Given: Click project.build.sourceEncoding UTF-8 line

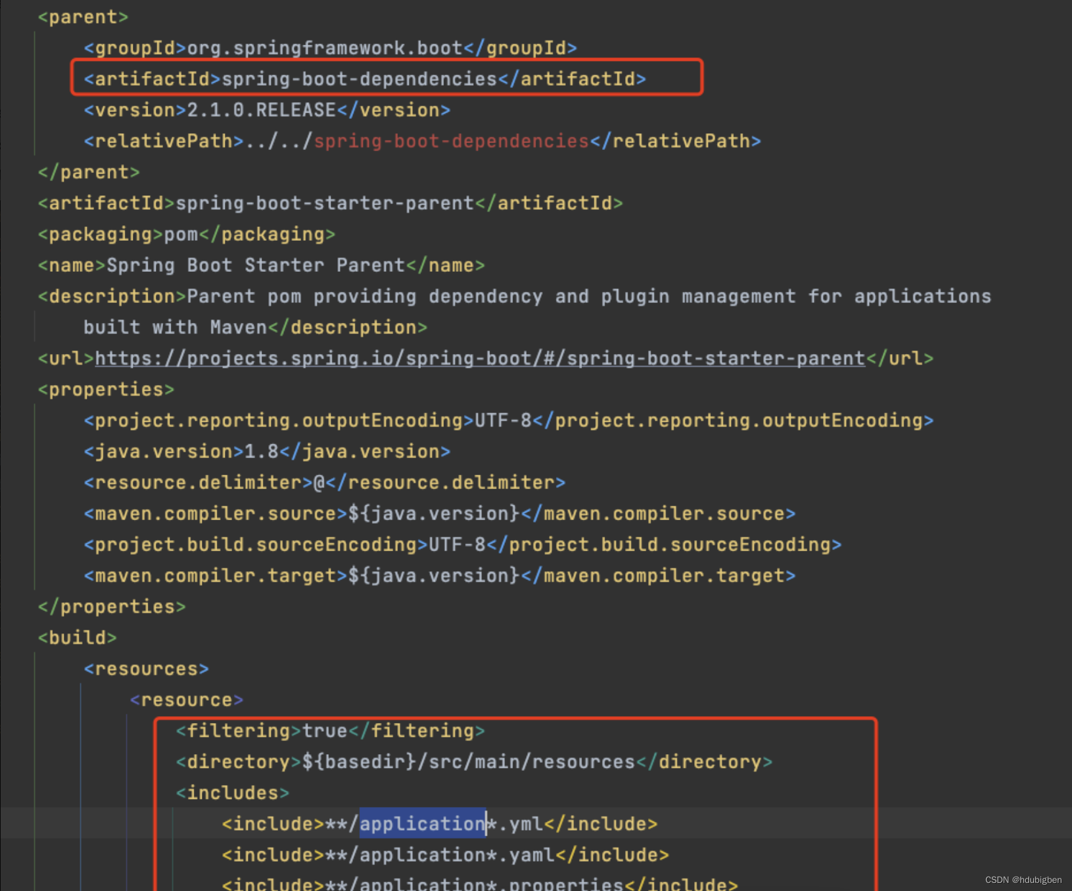Looking at the screenshot, I should click(463, 546).
